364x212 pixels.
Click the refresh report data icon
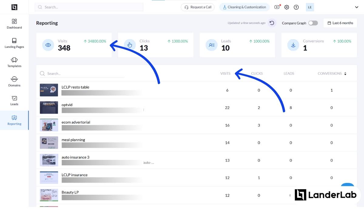tap(272, 23)
